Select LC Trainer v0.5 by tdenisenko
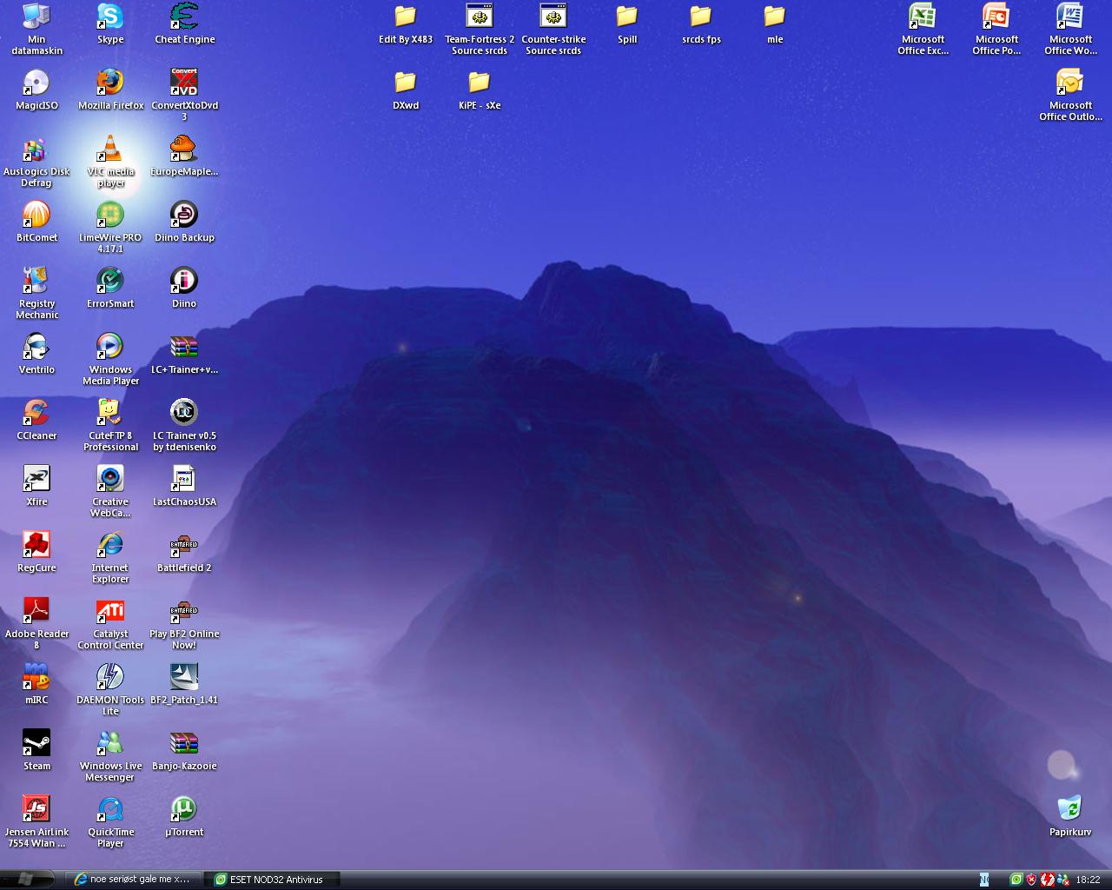 pyautogui.click(x=184, y=425)
